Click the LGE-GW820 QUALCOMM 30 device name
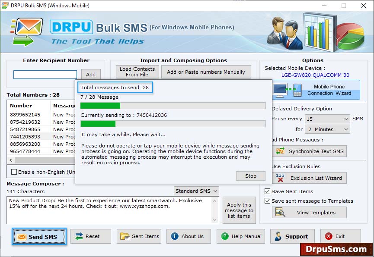Viewport: 374px width, 257px height. pos(315,75)
